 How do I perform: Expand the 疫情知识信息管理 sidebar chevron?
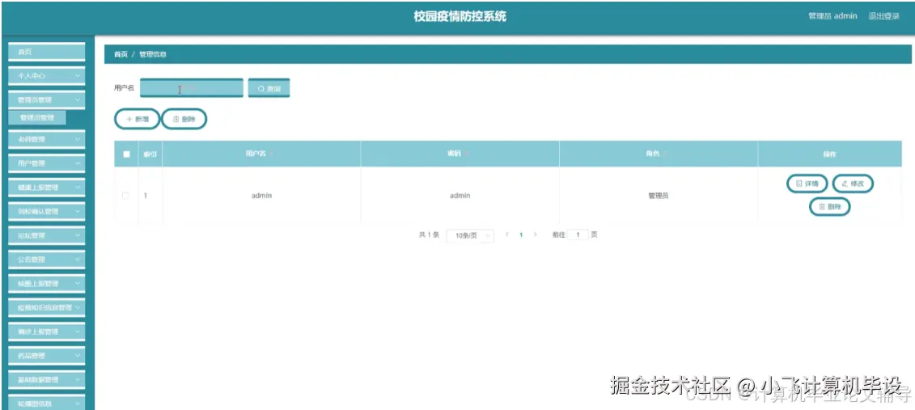click(x=78, y=307)
